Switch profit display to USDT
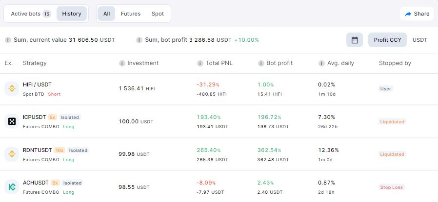The height and width of the screenshot is (202, 438). coord(419,40)
